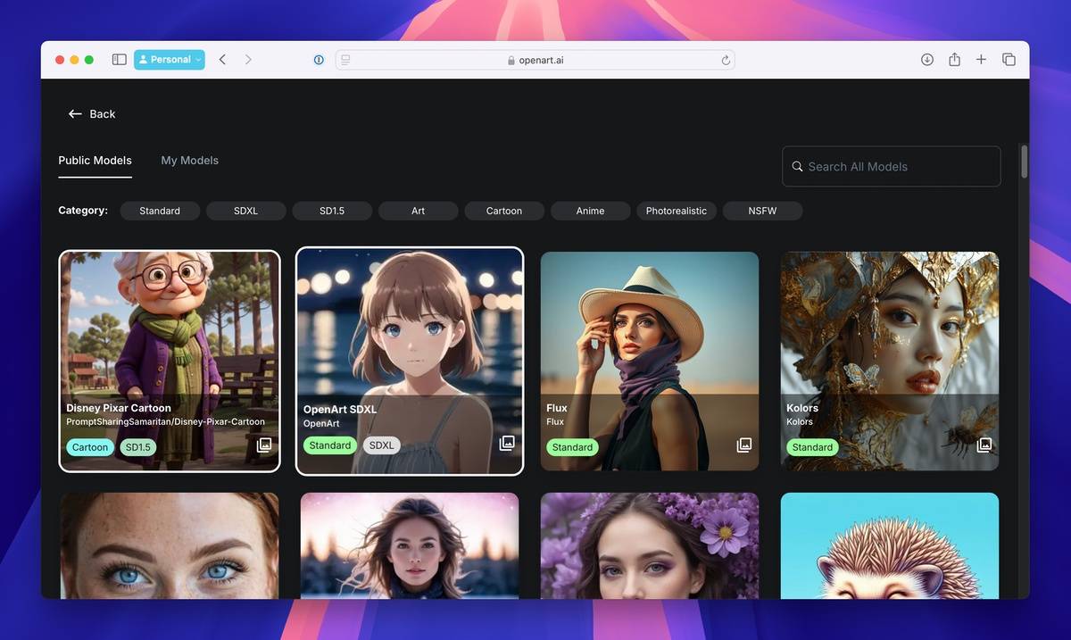This screenshot has width=1071, height=640.
Task: Click the page vertical scrollbar
Action: 1025,162
